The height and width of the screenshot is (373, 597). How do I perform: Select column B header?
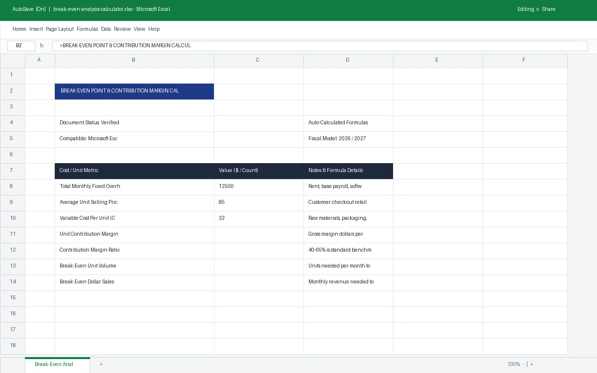[134, 60]
